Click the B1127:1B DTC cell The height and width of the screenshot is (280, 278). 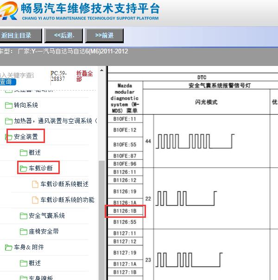[x=125, y=272]
